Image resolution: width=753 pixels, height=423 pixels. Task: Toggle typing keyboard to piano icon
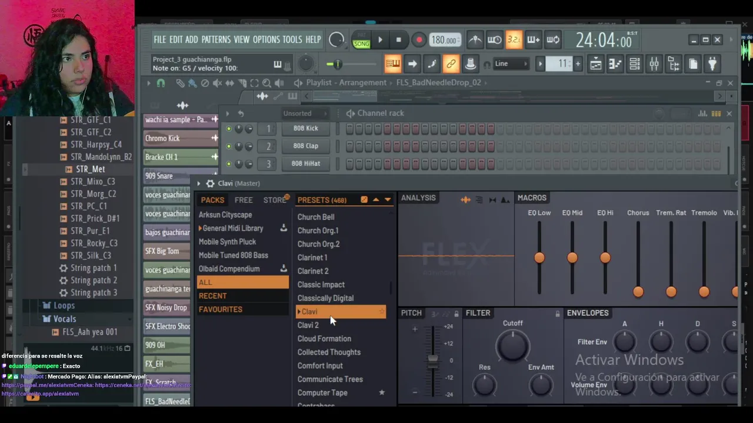392,63
